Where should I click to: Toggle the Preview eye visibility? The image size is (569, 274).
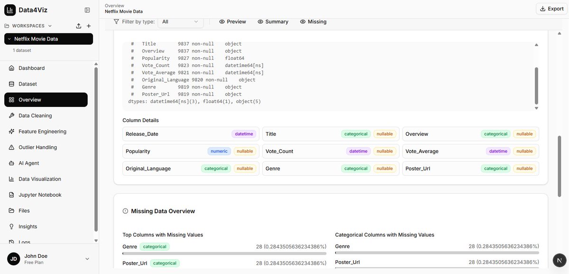point(221,21)
